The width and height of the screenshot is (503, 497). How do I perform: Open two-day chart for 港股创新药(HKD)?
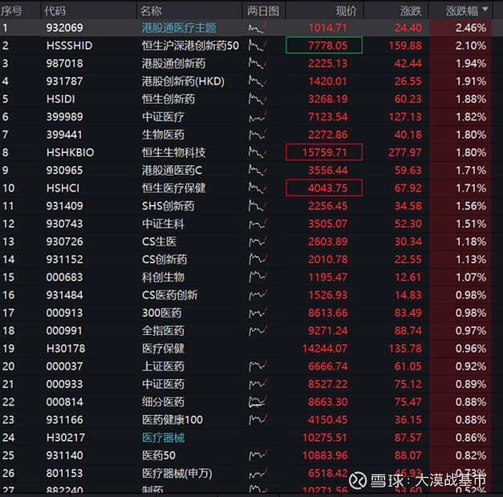point(258,81)
